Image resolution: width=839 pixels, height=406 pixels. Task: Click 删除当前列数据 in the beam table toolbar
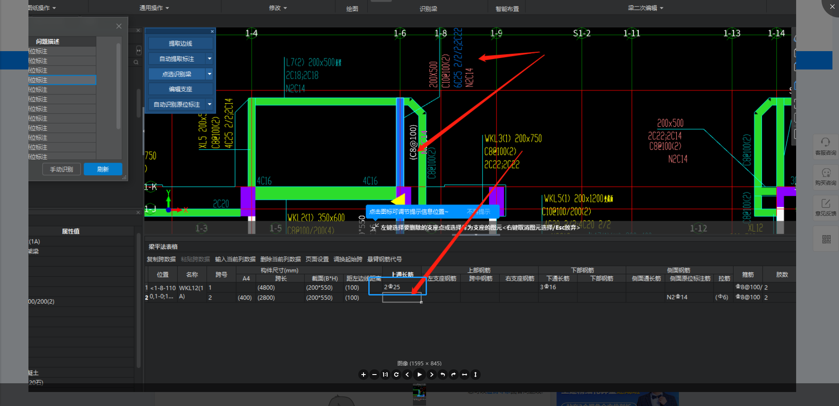click(x=280, y=259)
